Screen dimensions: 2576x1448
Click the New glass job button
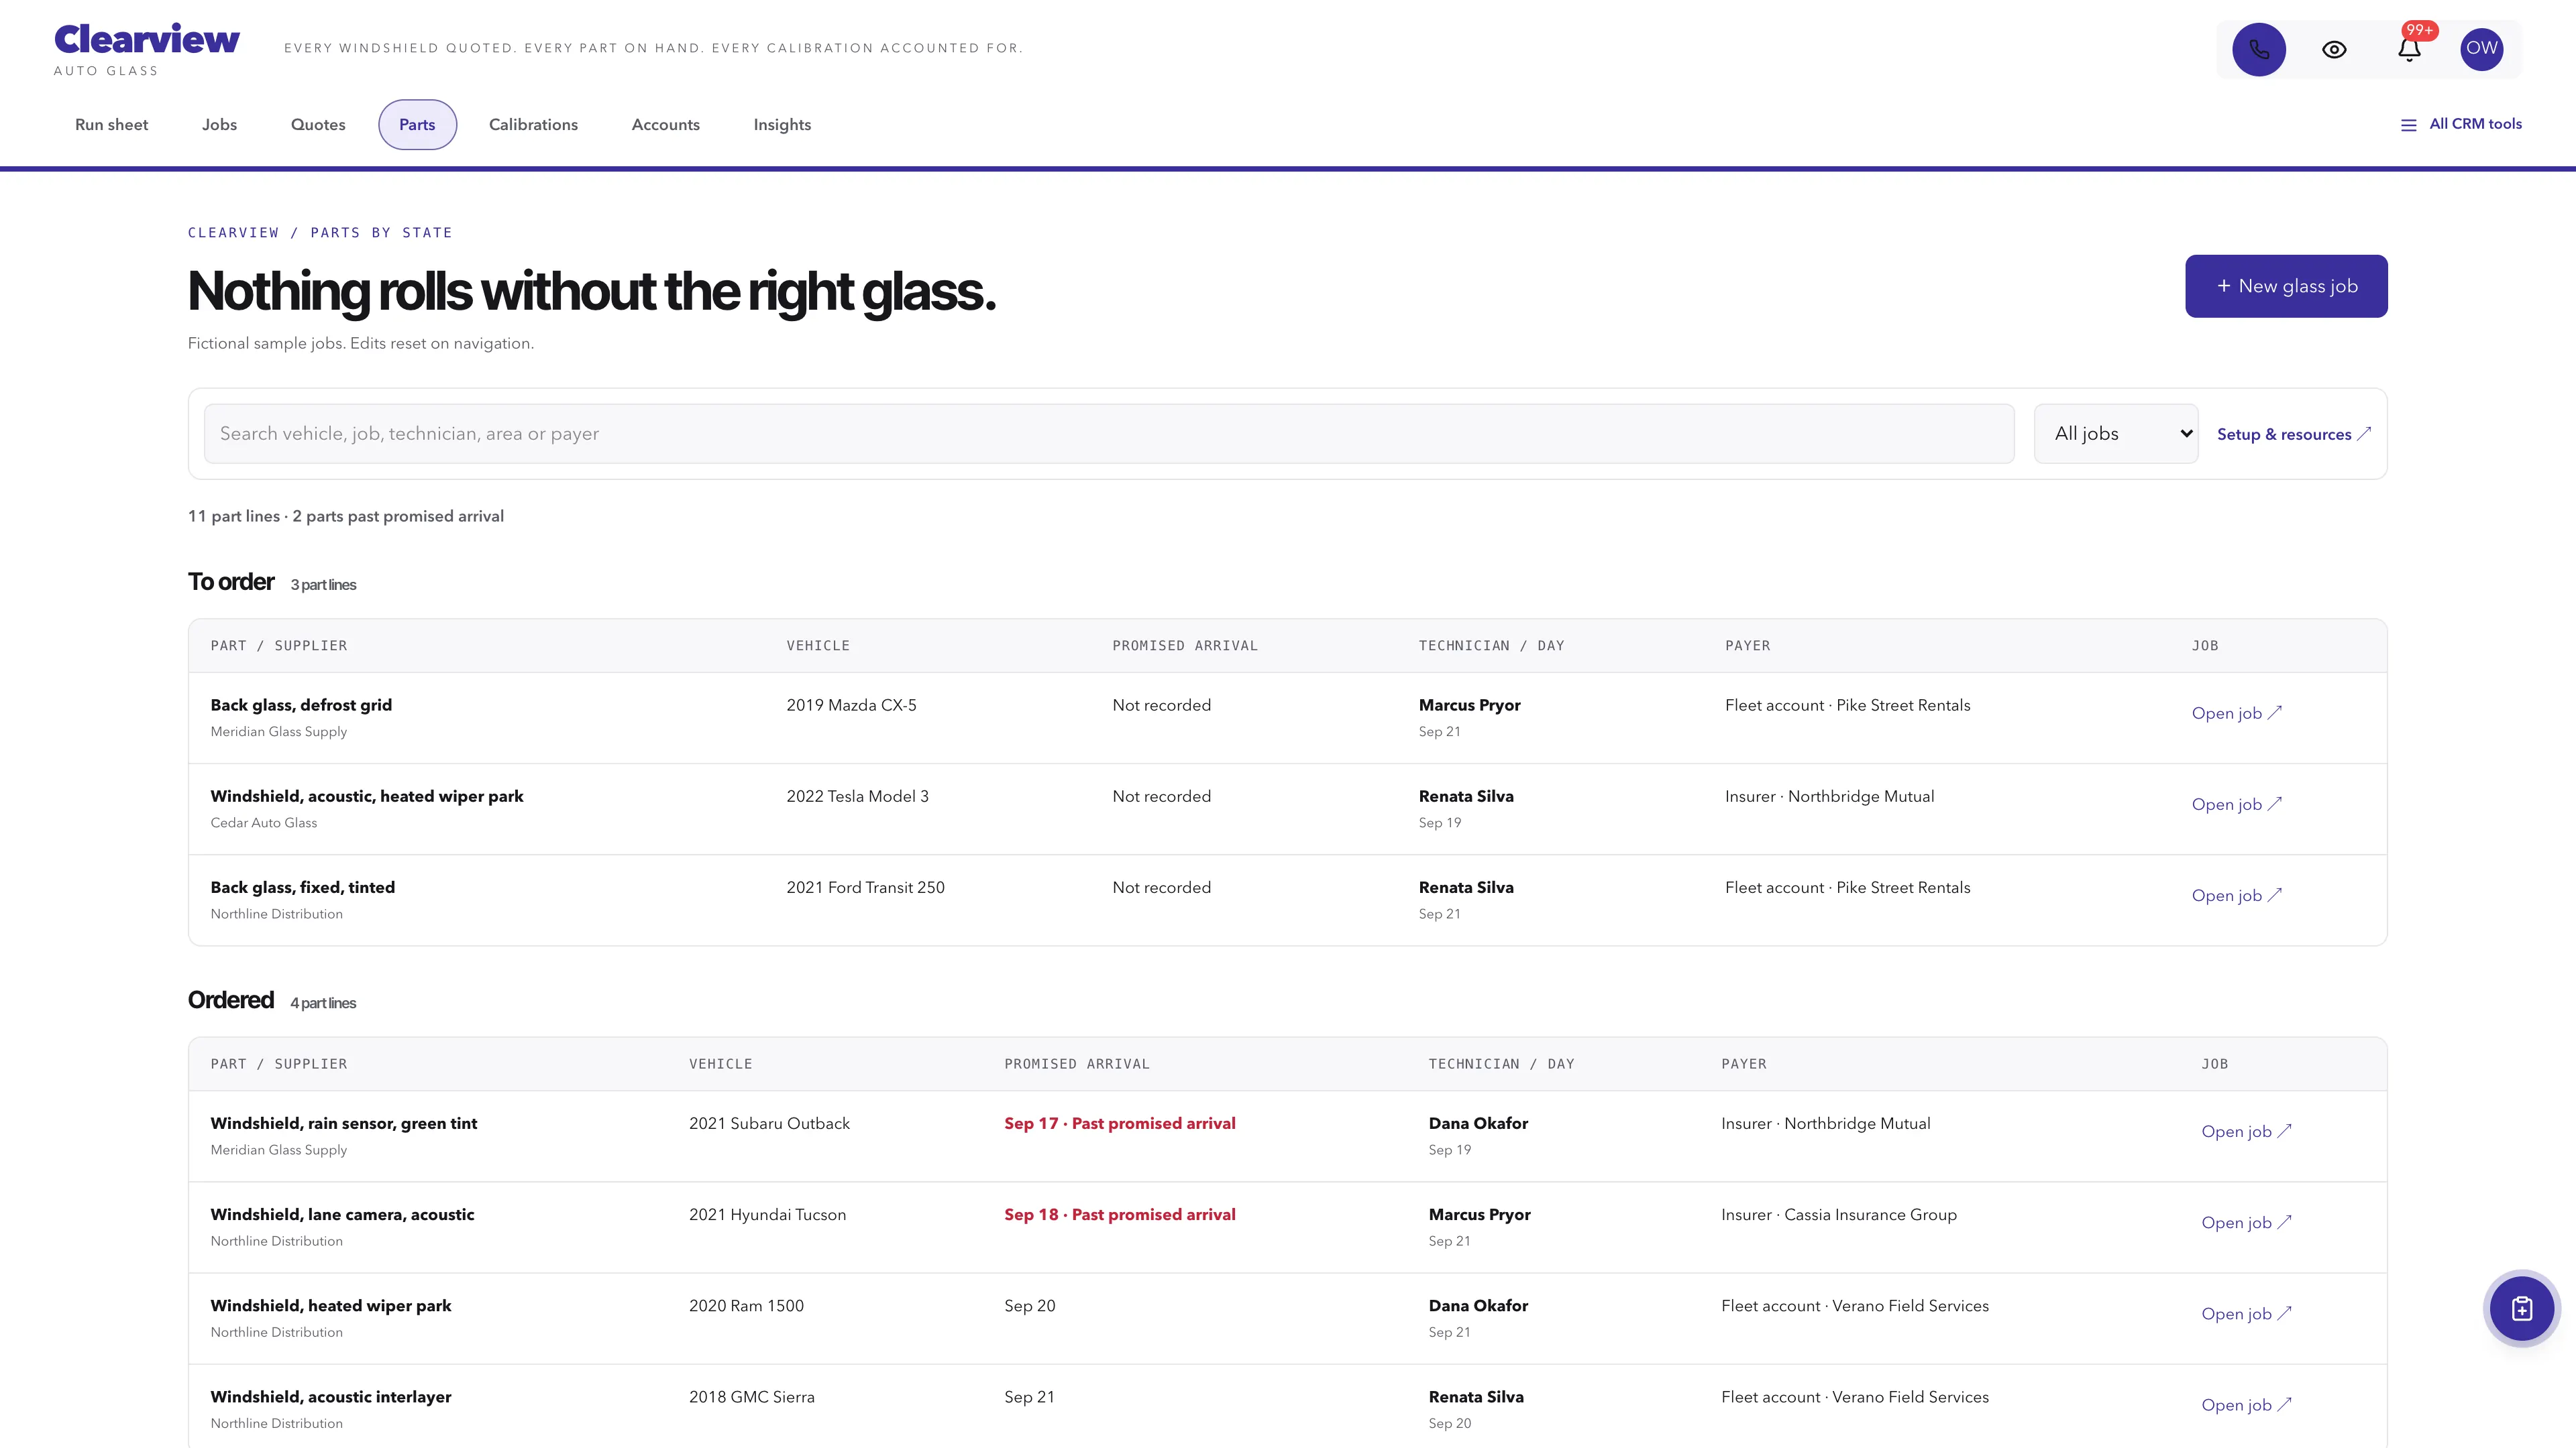[2286, 286]
